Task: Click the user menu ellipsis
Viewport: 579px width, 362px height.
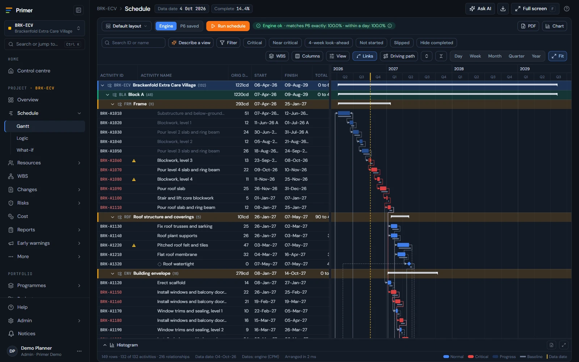Action: click(x=79, y=351)
